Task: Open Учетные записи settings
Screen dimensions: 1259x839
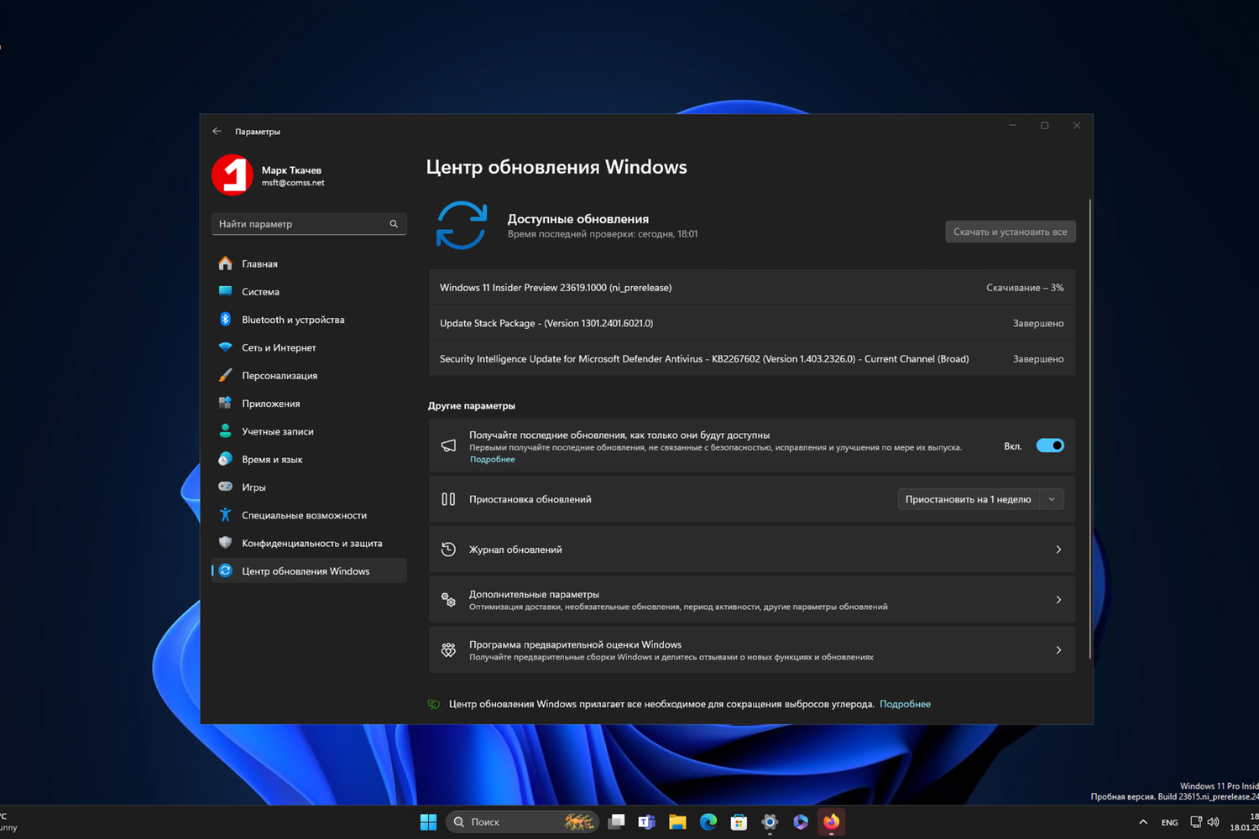Action: tap(277, 430)
